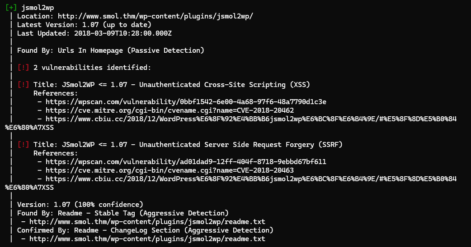
Task: Click the Latest Version 1.07 (up to date) line
Action: [84, 24]
